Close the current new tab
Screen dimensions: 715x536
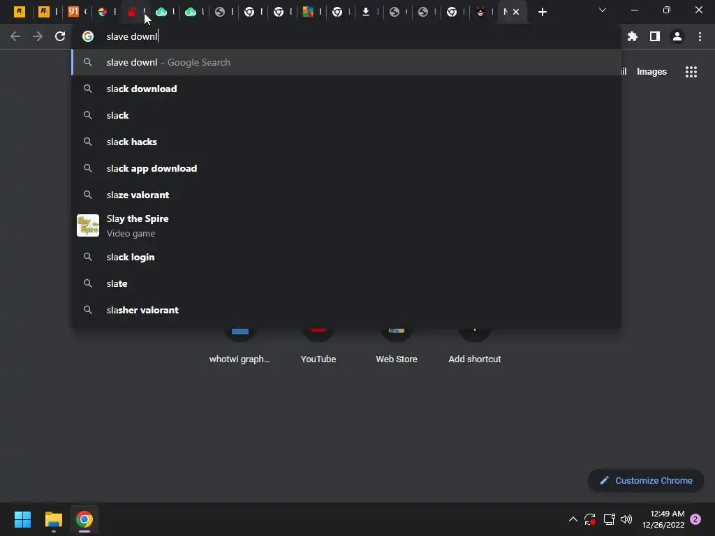pyautogui.click(x=516, y=12)
